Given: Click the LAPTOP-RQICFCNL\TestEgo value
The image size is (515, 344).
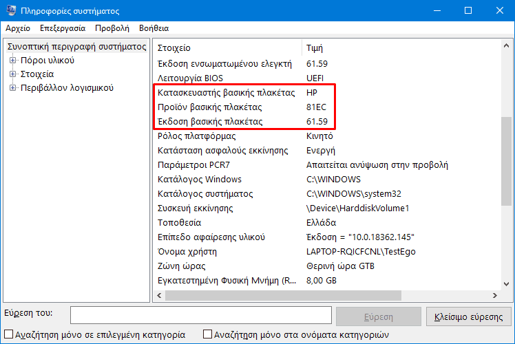Looking at the screenshot, I should click(x=361, y=251).
